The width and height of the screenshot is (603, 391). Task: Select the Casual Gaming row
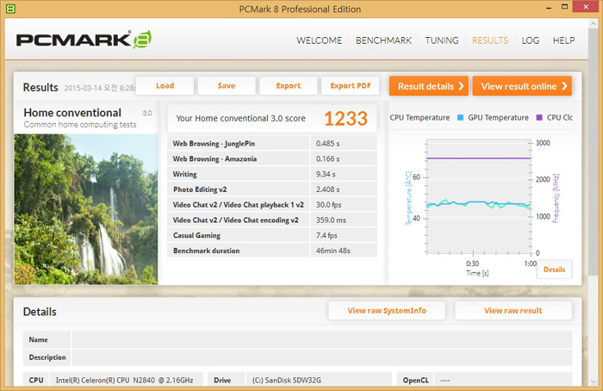272,235
